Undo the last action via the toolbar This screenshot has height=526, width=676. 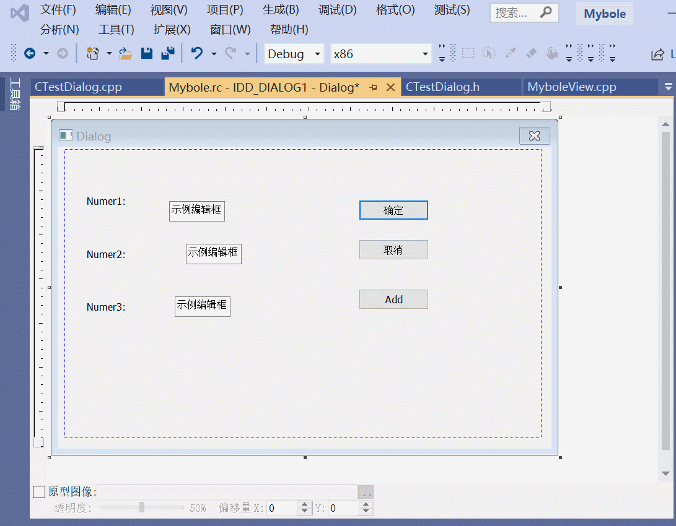(x=197, y=53)
